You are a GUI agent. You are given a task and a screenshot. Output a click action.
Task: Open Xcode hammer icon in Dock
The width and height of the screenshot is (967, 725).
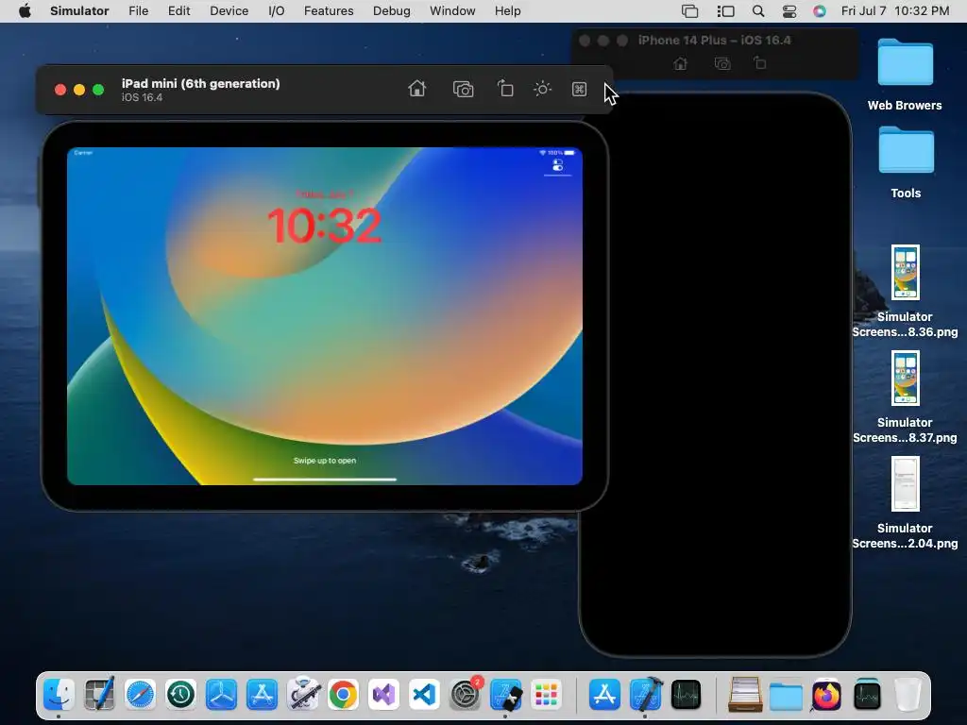pyautogui.click(x=645, y=694)
